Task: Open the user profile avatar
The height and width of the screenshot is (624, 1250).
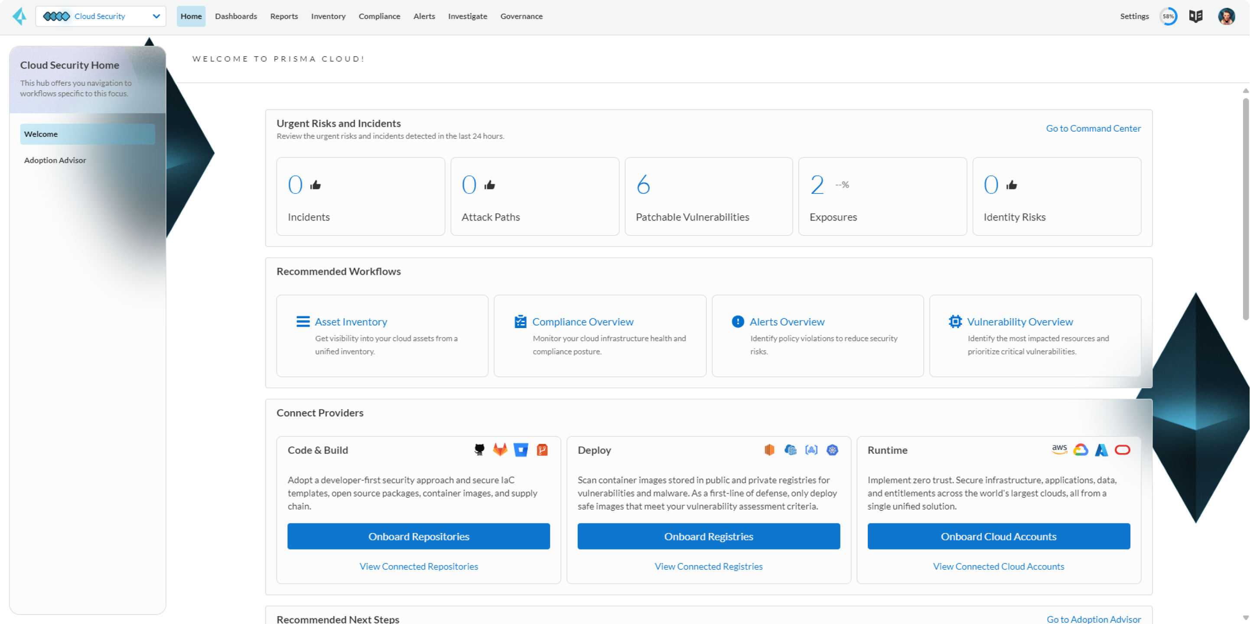Action: [1226, 16]
